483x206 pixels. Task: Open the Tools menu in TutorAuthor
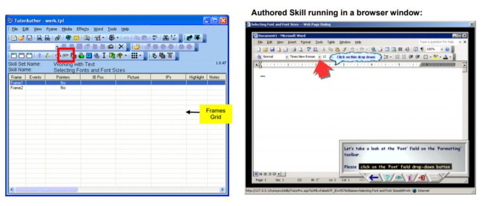[x=112, y=29]
